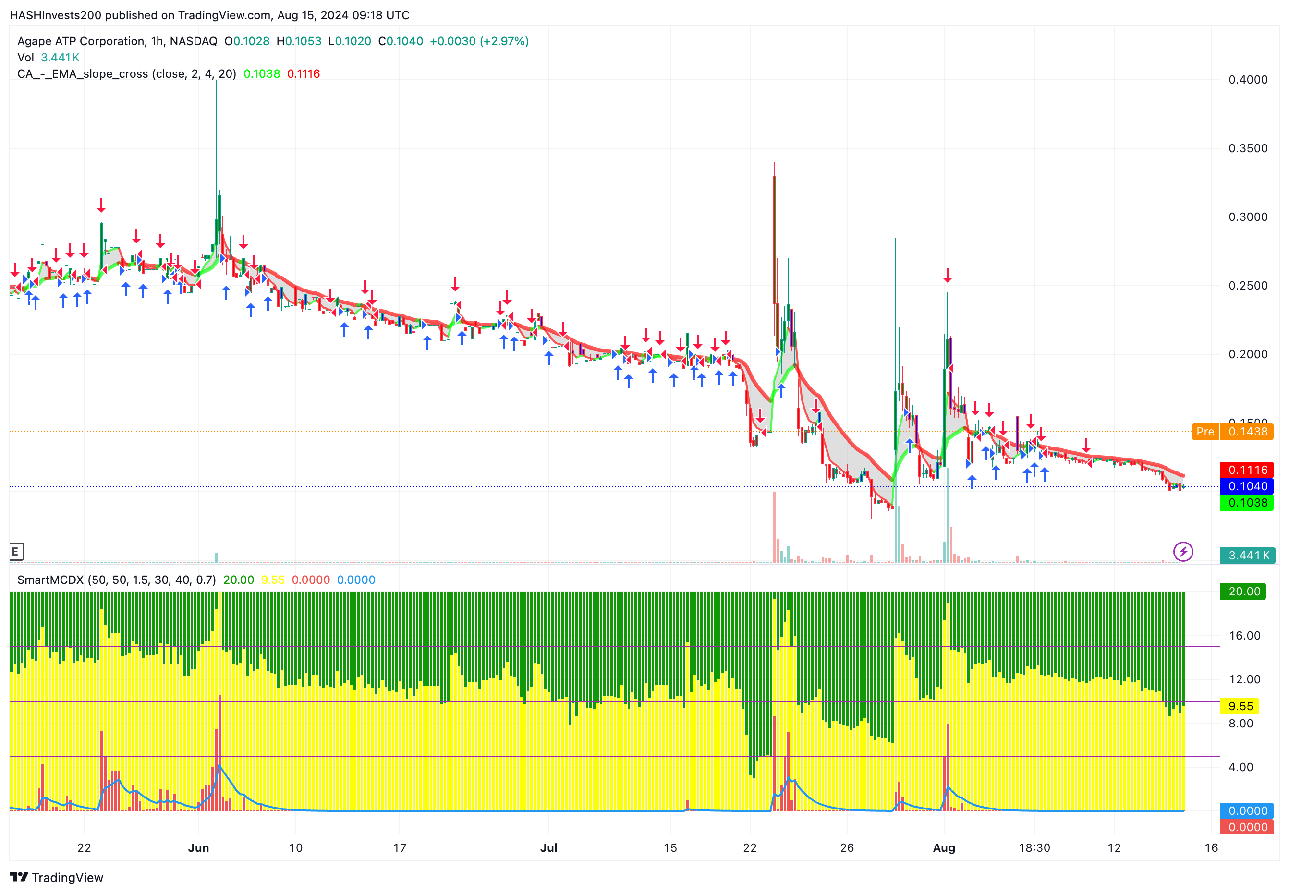This screenshot has height=894, width=1289.
Task: Click the red 0.1116 price label
Action: 1247,470
